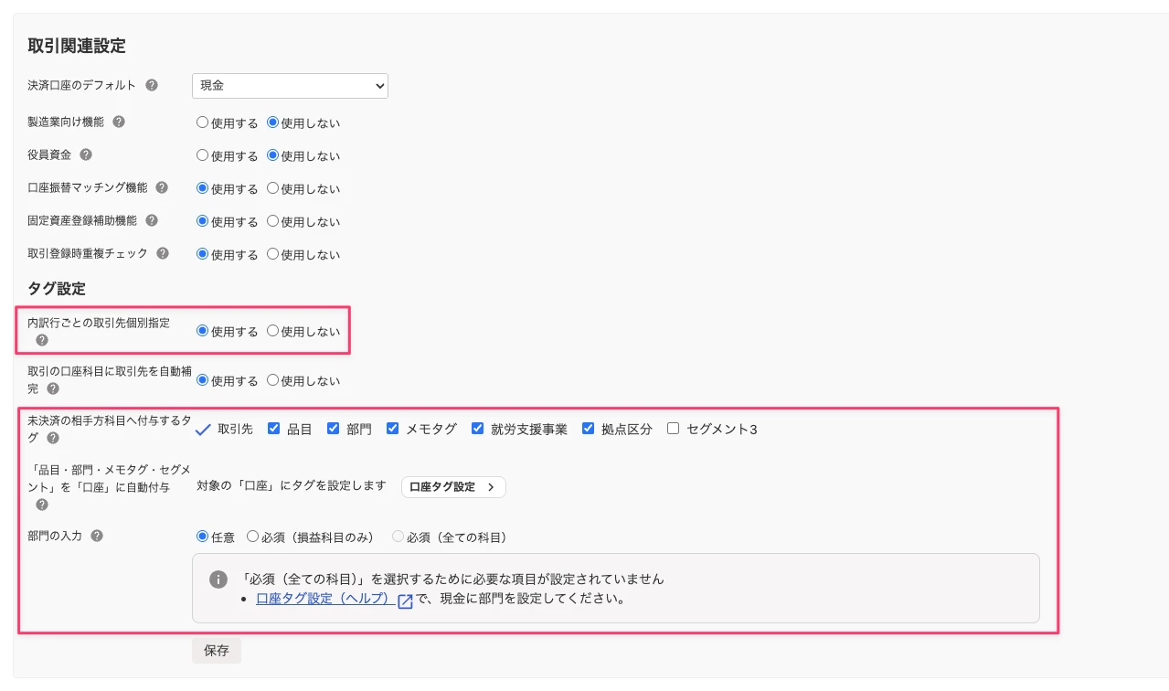Open the 決済口座のデフォルト dropdown showing 現金

(x=290, y=85)
